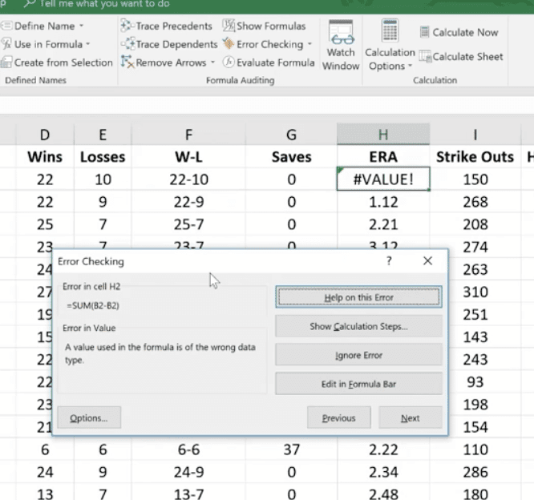Open the Watch Window

point(341,46)
